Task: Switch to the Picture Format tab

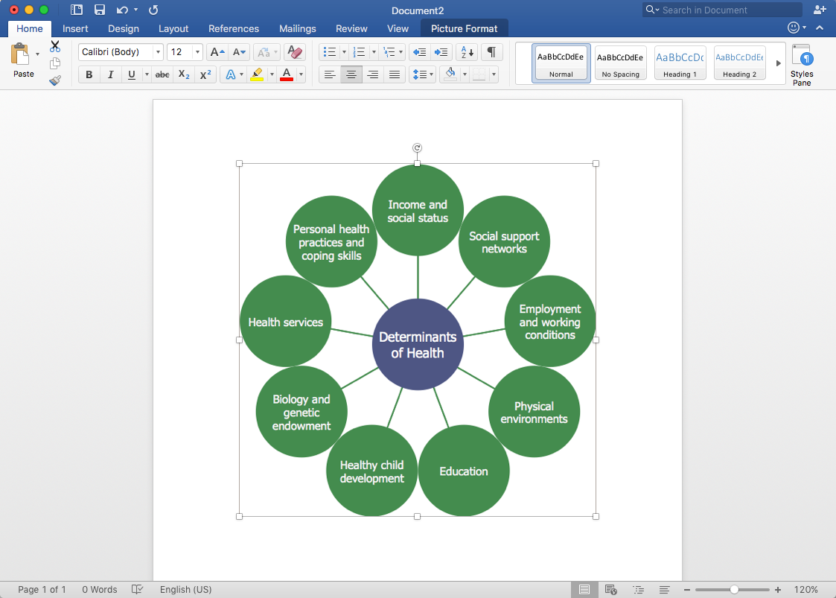Action: [x=465, y=28]
